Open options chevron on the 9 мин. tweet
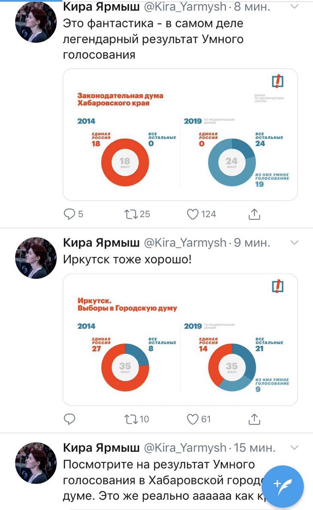This screenshot has height=510, width=313. pyautogui.click(x=295, y=243)
